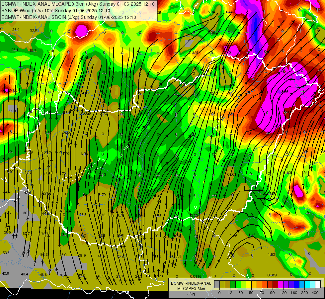Click the legend title ECMWF-INDEX-ANAL

click(191, 283)
